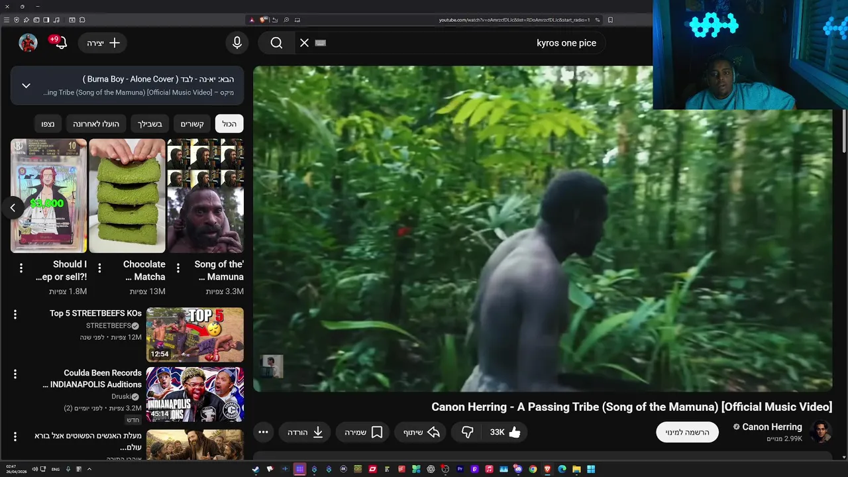Screen dimensions: 848x477
Task: Open File Explorer from taskbar
Action: (x=576, y=469)
